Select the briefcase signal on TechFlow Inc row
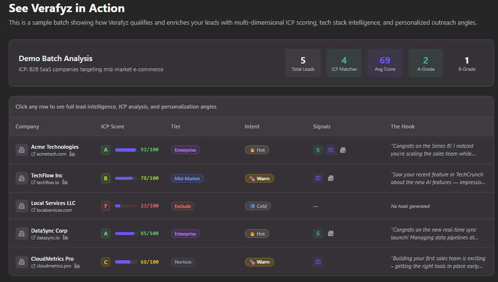This screenshot has width=498, height=282. pos(318,178)
